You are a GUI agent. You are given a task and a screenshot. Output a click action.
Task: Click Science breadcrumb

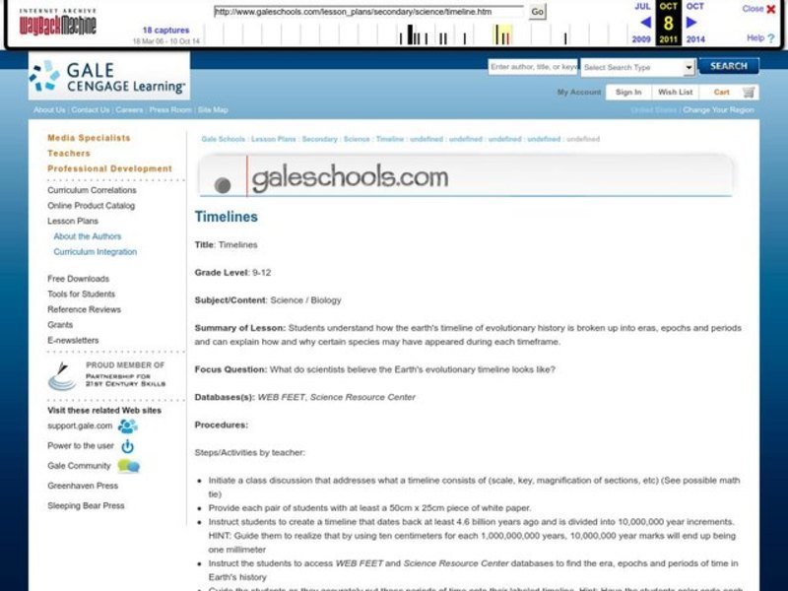coord(357,139)
